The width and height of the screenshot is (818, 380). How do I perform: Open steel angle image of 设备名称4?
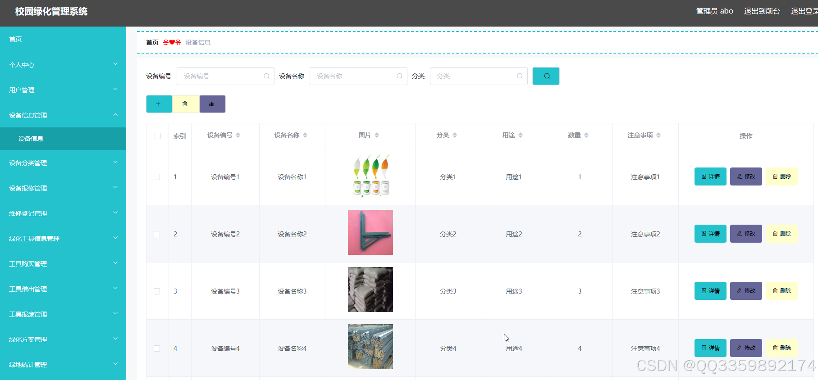(x=370, y=347)
